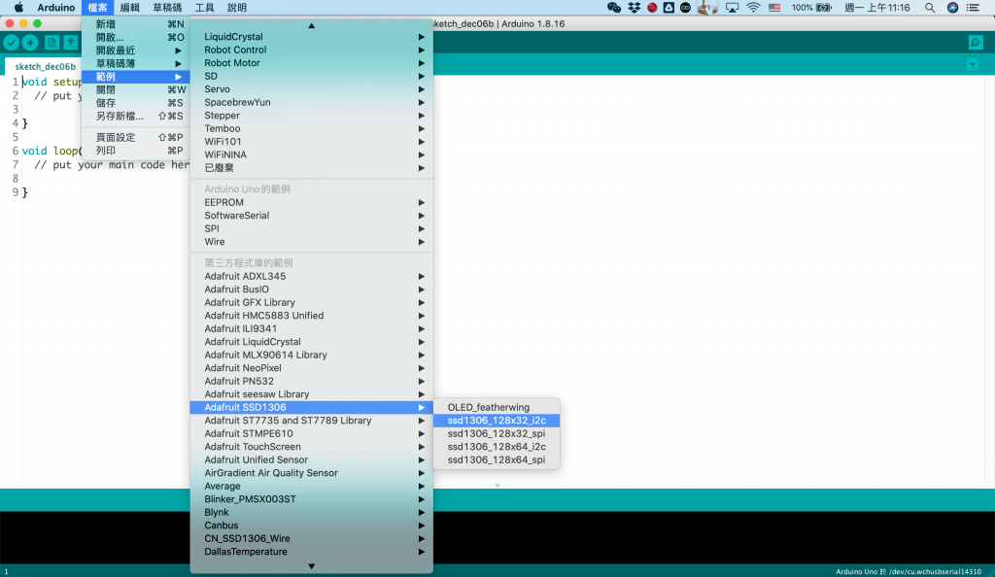This screenshot has height=577, width=995.
Task: Expand the 已廢棄 examples submenu
Action: click(x=312, y=168)
